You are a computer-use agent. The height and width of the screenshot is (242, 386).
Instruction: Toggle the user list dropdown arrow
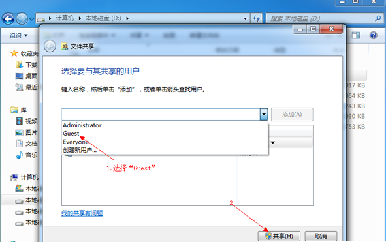point(264,114)
